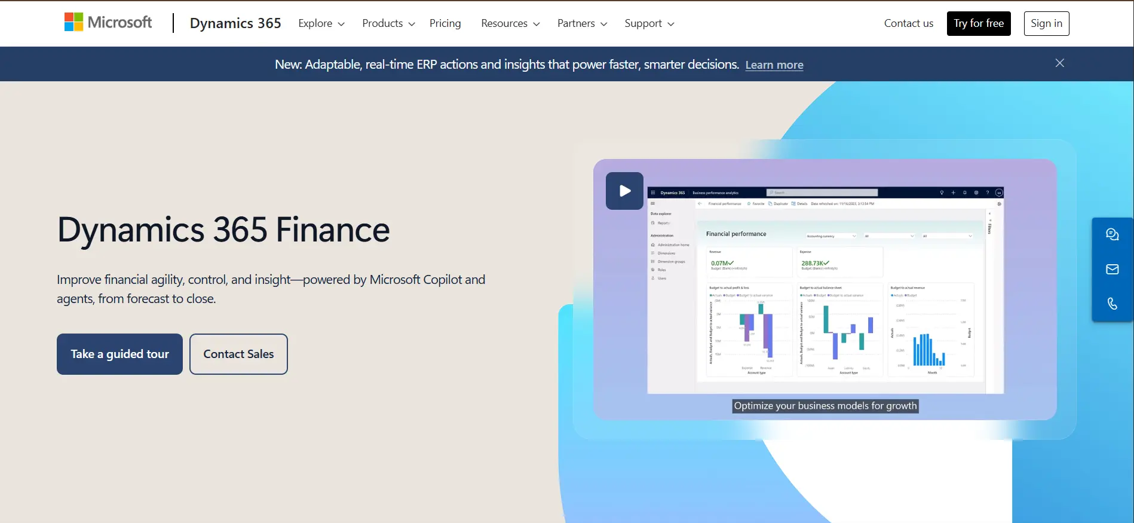Expand the Partners menu
1134x523 pixels.
[582, 23]
